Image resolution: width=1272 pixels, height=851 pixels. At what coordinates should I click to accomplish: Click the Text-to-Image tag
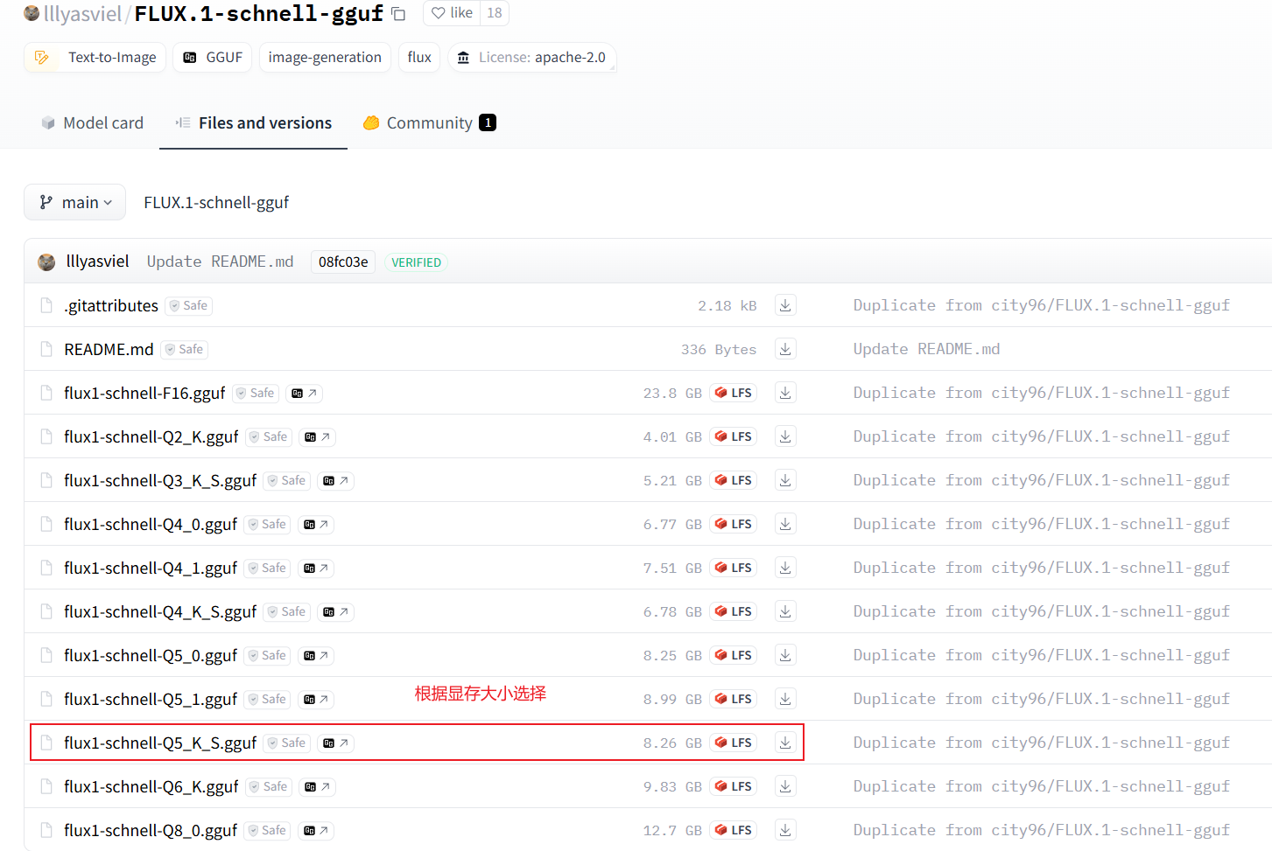click(95, 58)
